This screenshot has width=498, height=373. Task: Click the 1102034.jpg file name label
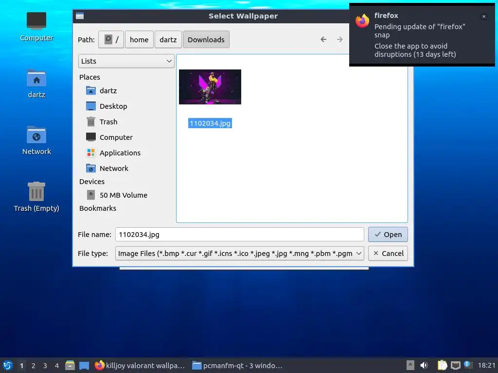pyautogui.click(x=210, y=123)
